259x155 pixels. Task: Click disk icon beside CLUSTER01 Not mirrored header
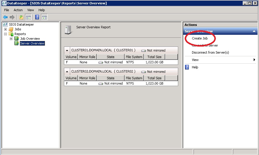tap(144, 50)
